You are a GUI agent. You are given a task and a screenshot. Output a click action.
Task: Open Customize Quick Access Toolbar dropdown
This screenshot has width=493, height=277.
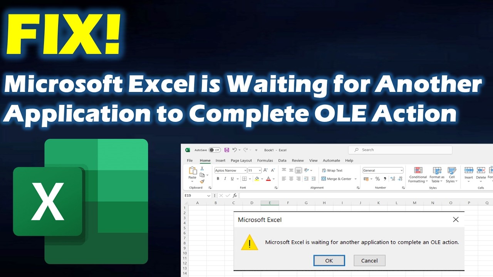pyautogui.click(x=256, y=150)
